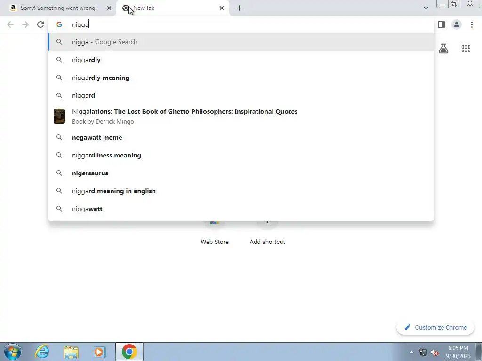Choose the "negawatt meme" suggestion
Screen dimensions: 482x361
(241, 137)
